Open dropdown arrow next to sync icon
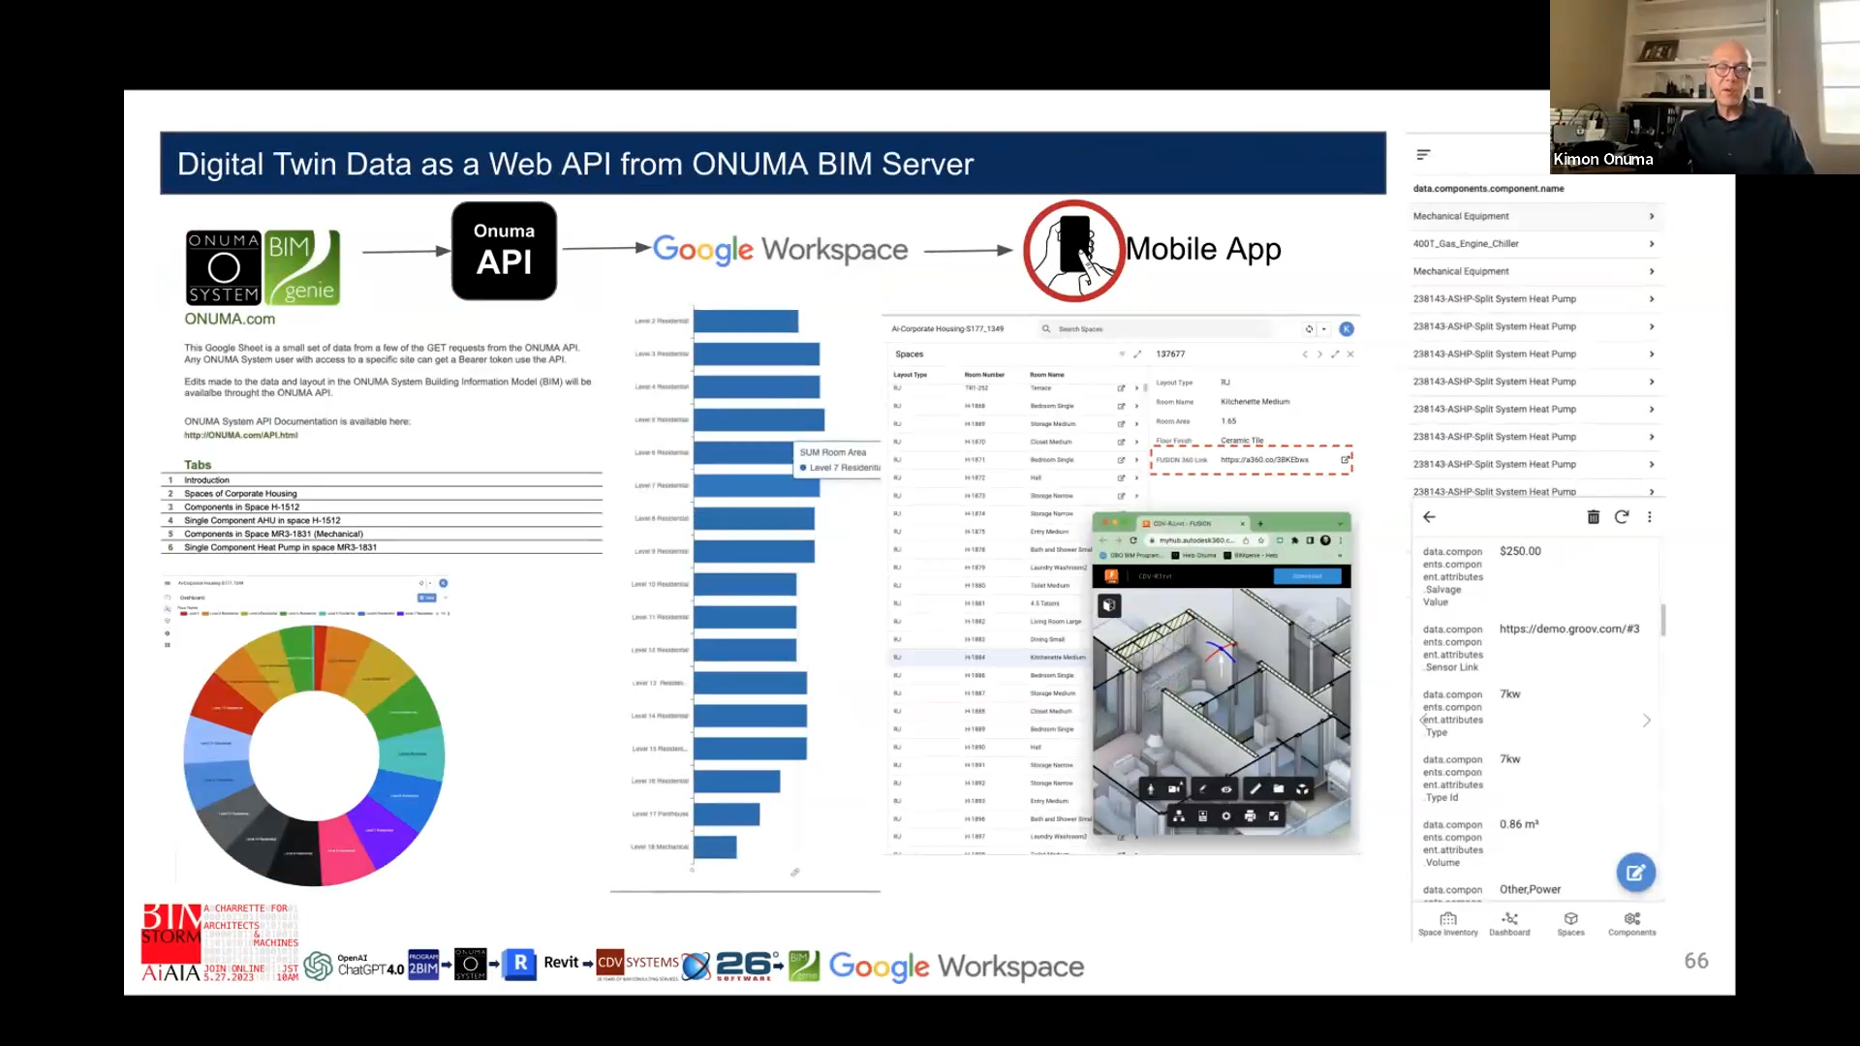1860x1046 pixels. 1324,329
